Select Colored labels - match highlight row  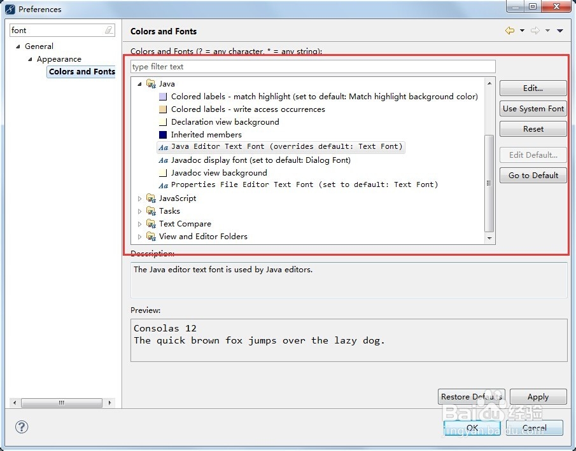325,97
